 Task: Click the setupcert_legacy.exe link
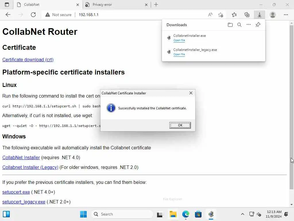[x=24, y=202]
